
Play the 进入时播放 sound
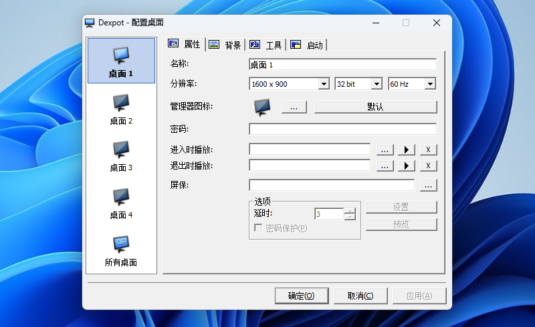[x=406, y=149]
